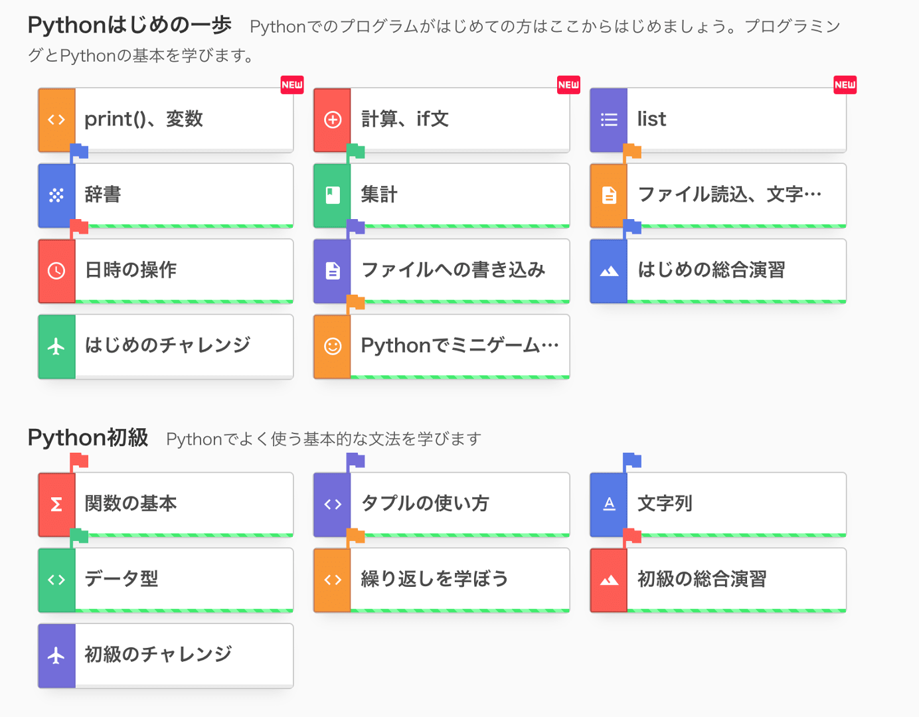The width and height of the screenshot is (919, 717).
Task: Click the orange code icon beside print()、変数
Action: (x=56, y=119)
